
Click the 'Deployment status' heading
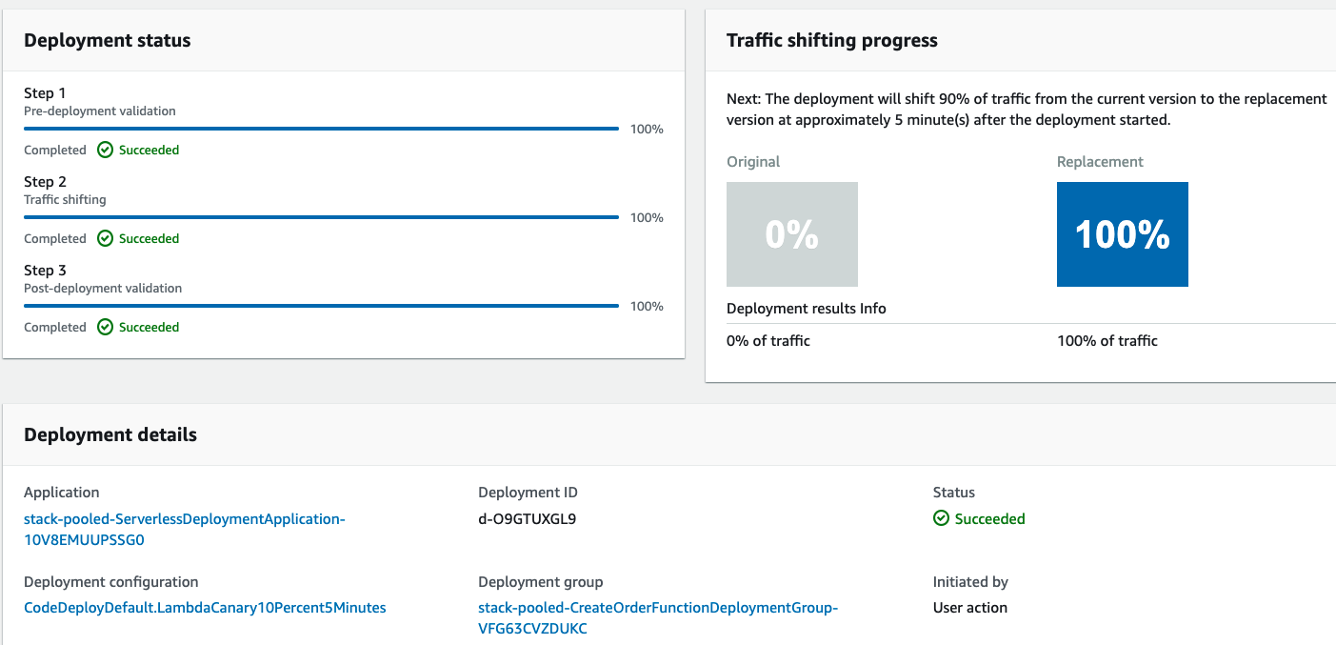(x=108, y=40)
